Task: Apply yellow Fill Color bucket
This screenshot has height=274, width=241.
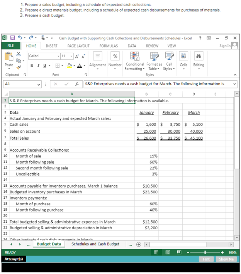Action: point(70,66)
